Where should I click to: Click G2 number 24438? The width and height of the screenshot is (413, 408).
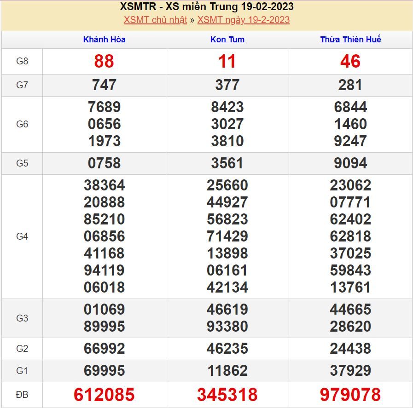click(x=350, y=349)
